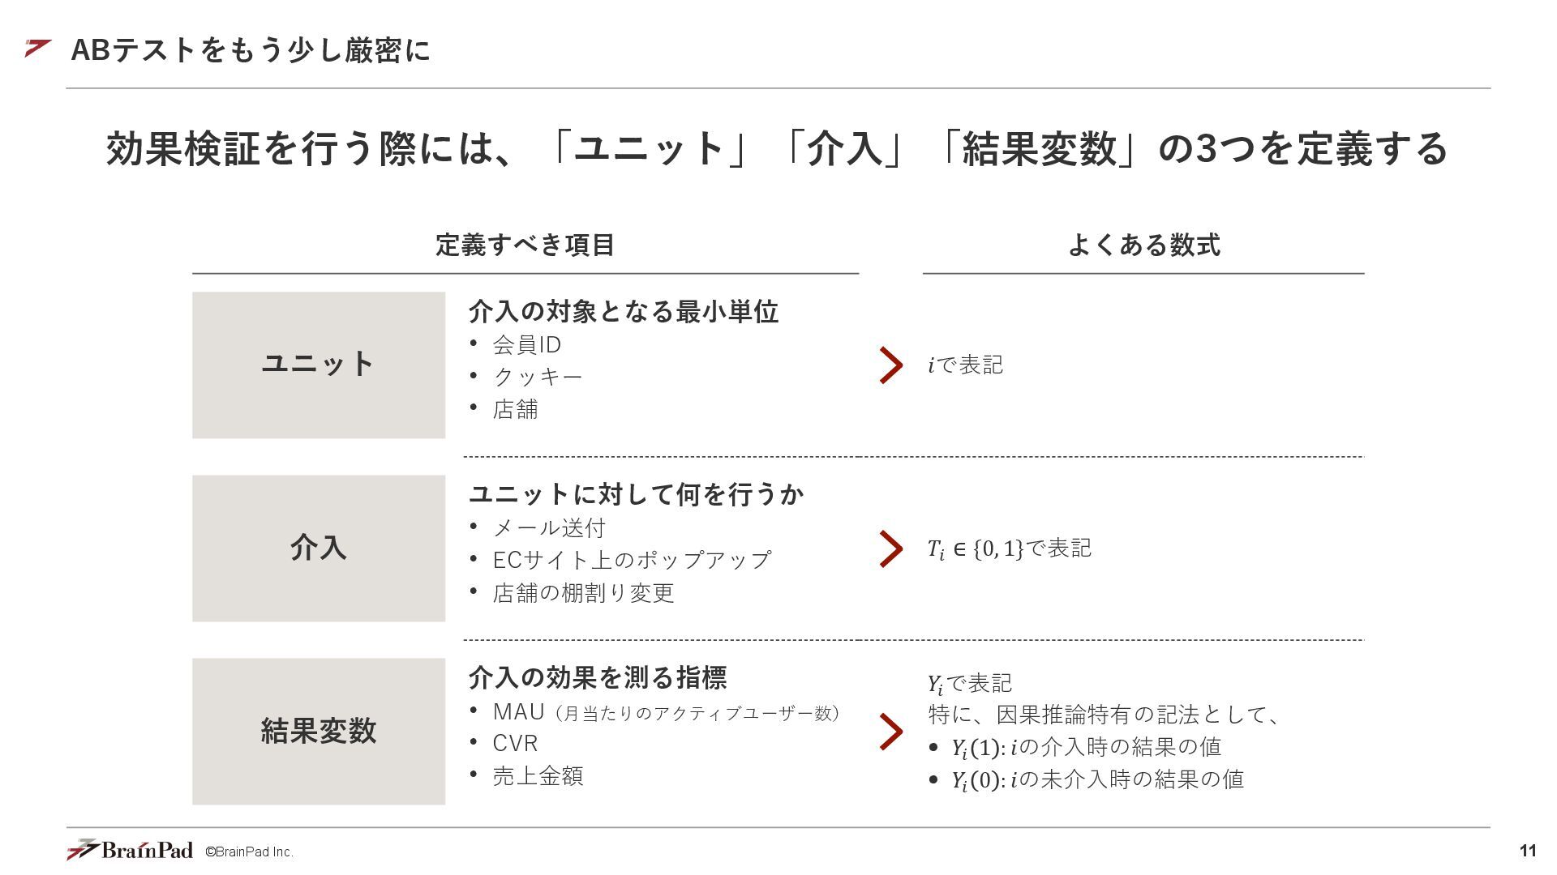This screenshot has width=1557, height=875.
Task: Click the Ti ∈ {0,1}で表記 formula text
Action: click(1010, 548)
